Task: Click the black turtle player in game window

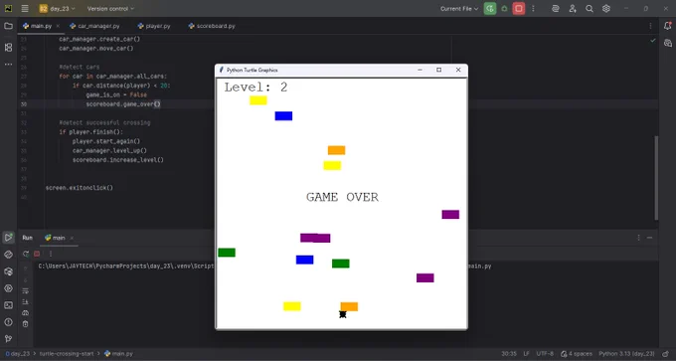Action: (343, 314)
